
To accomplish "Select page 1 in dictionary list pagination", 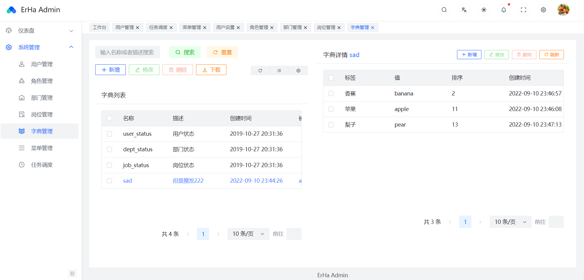I will pos(203,234).
